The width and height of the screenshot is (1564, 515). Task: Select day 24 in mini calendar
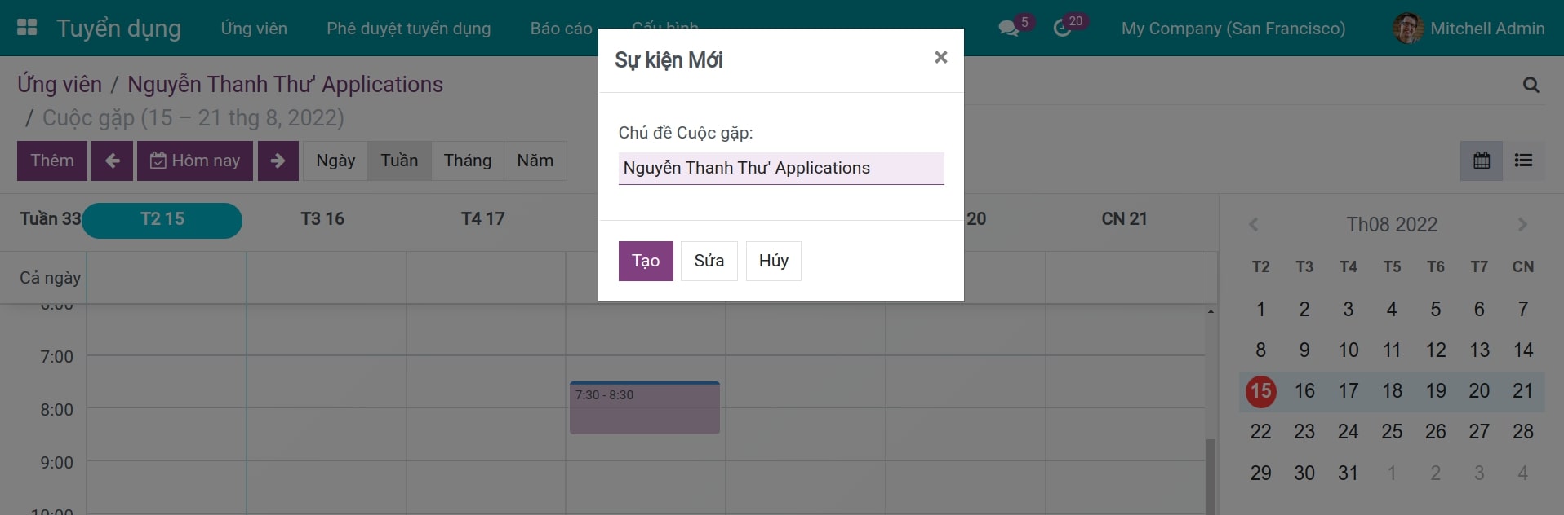tap(1348, 432)
